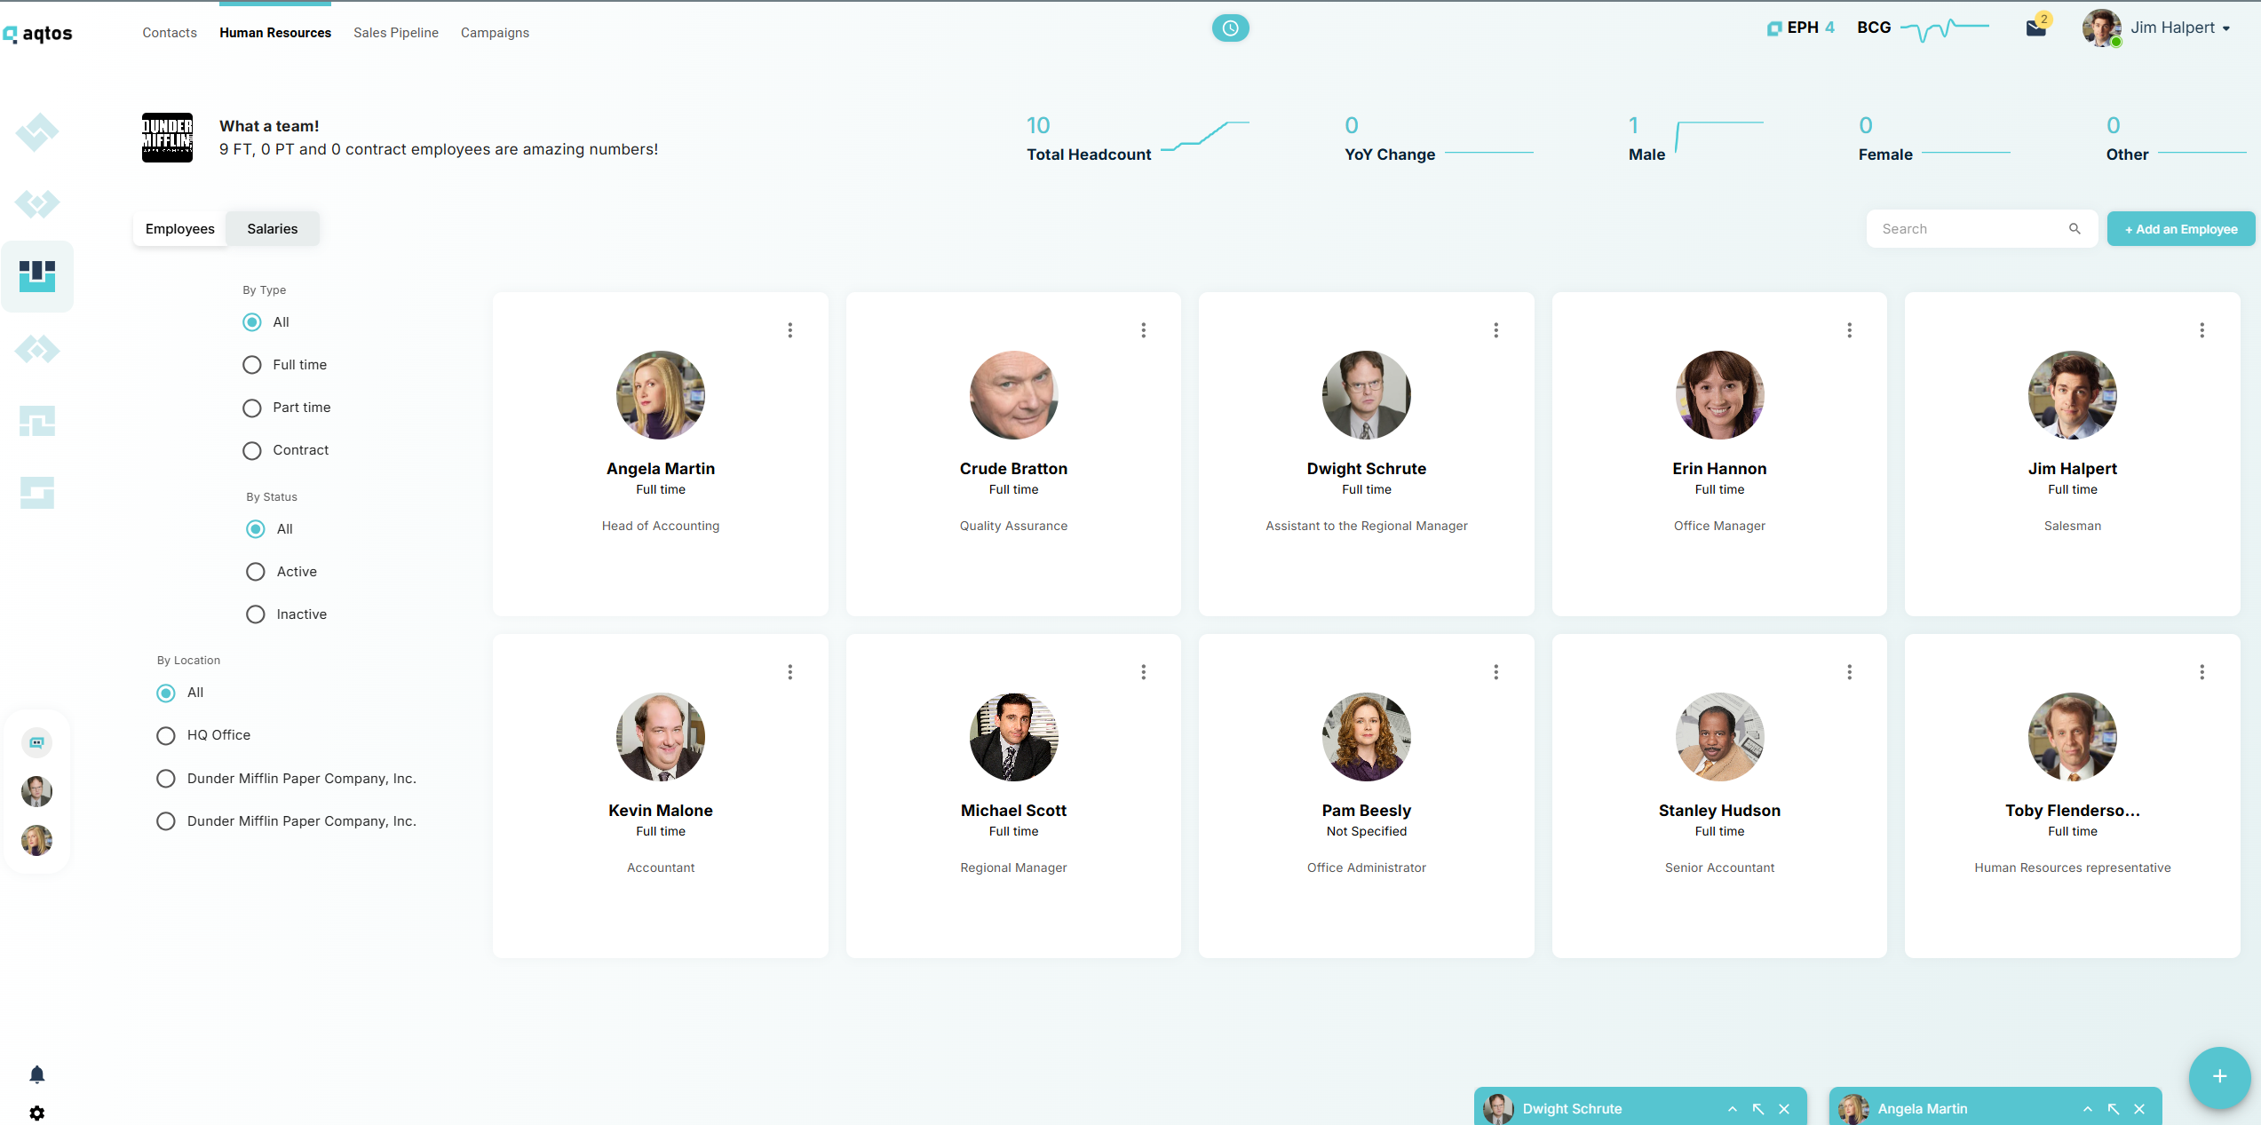Open the Sales Pipeline menu item
Screen dimensions: 2261x1125
pyautogui.click(x=395, y=33)
